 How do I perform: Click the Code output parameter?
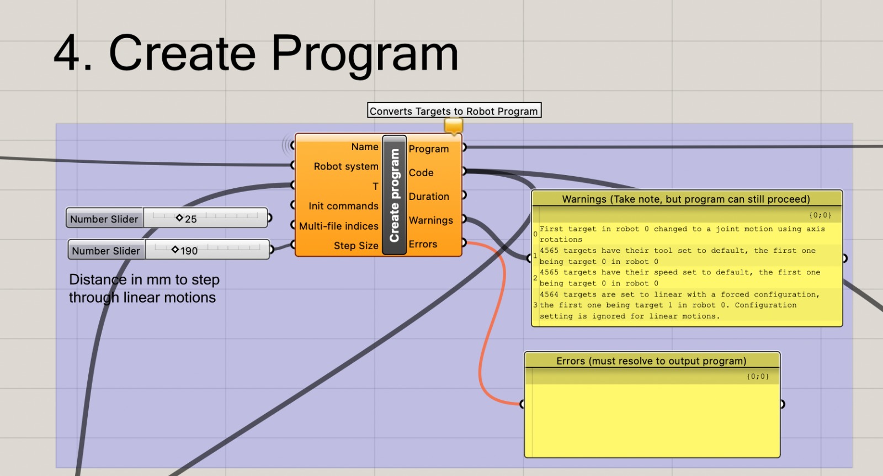421,173
